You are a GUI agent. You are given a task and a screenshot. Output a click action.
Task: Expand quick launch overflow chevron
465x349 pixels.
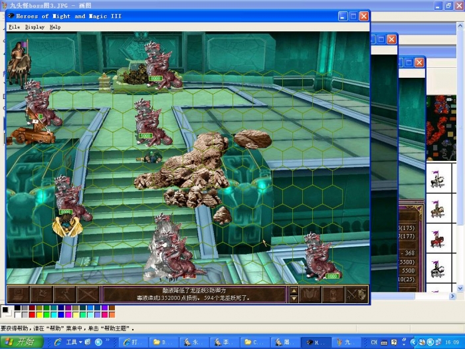[108, 340]
